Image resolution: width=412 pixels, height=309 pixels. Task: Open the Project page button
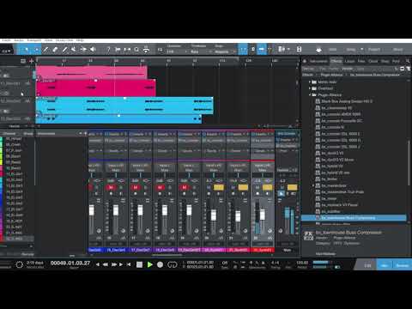point(374,50)
